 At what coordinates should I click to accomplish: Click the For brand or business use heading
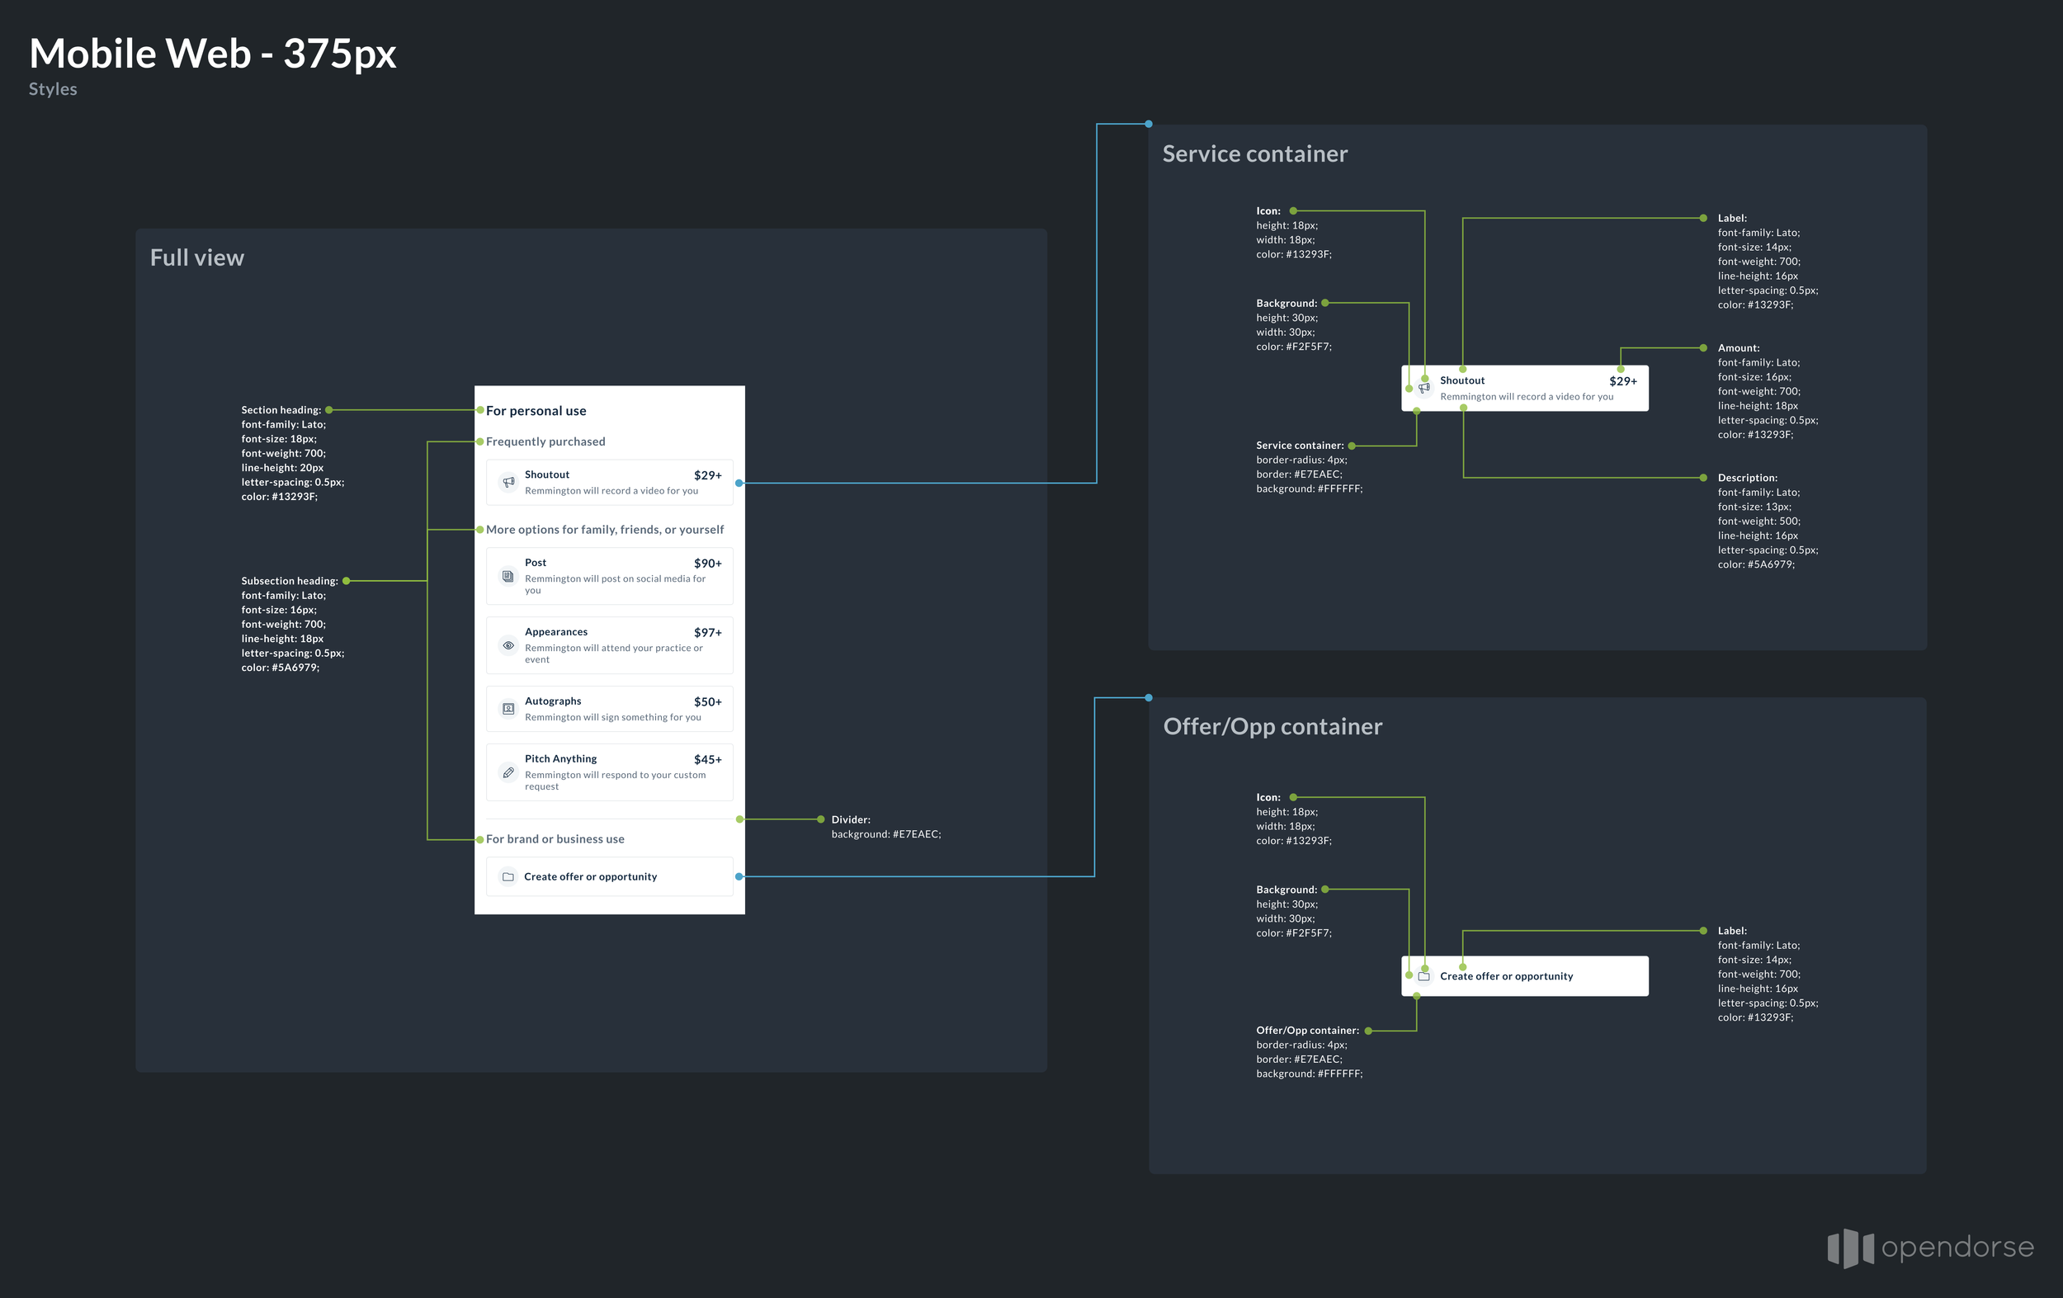point(555,840)
